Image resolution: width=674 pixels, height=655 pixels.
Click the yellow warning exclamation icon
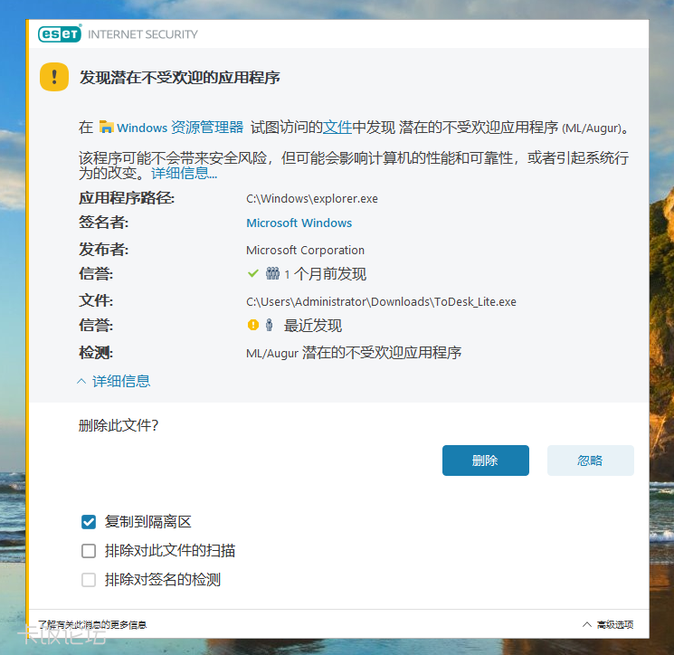(54, 77)
